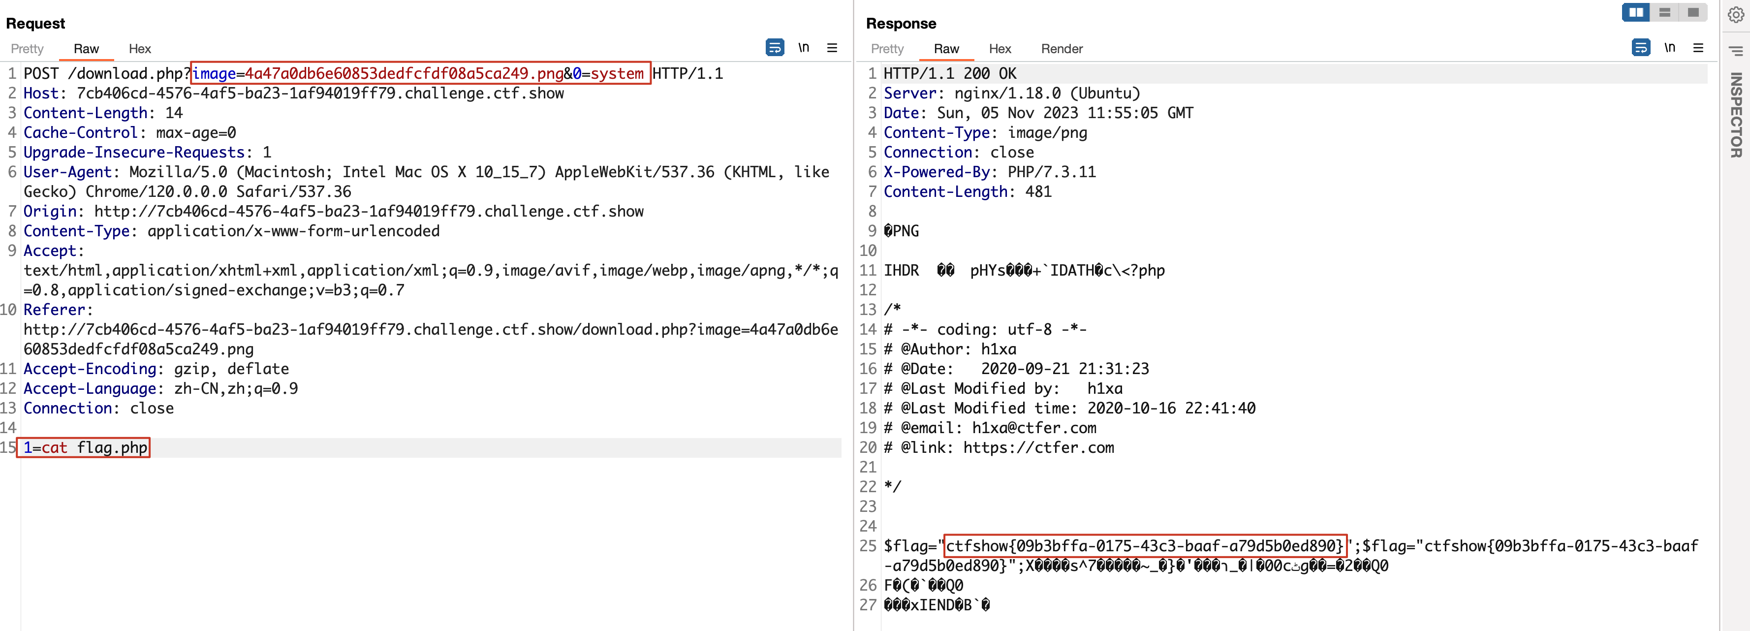Switch Response view to Raw tab

[946, 49]
